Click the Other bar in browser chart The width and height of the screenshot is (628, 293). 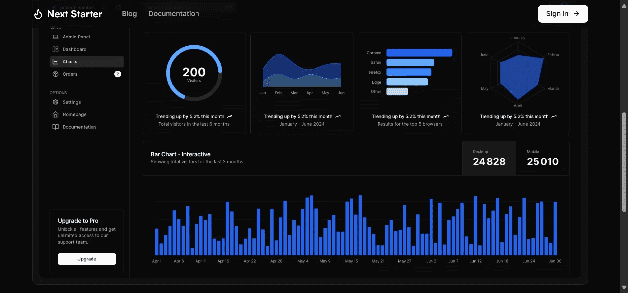coord(397,92)
